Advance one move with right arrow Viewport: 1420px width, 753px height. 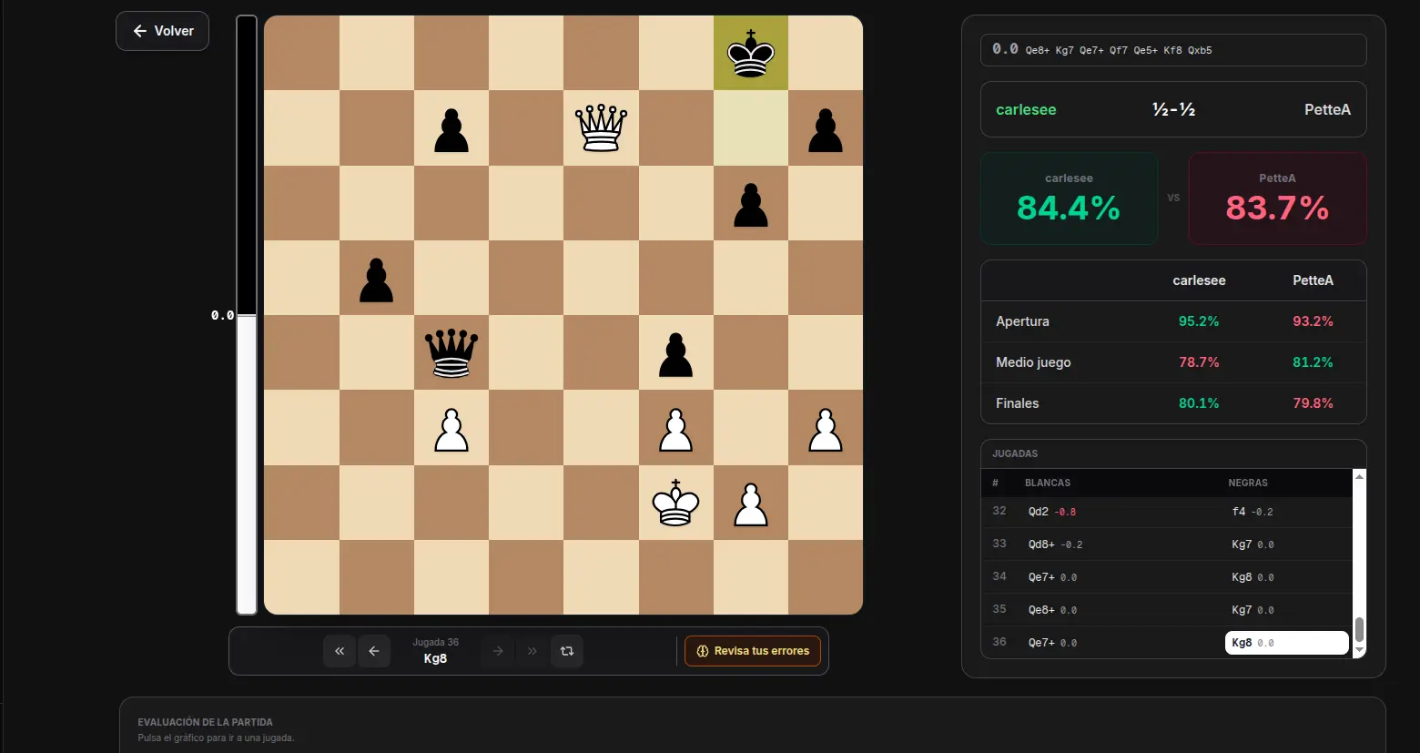click(498, 651)
